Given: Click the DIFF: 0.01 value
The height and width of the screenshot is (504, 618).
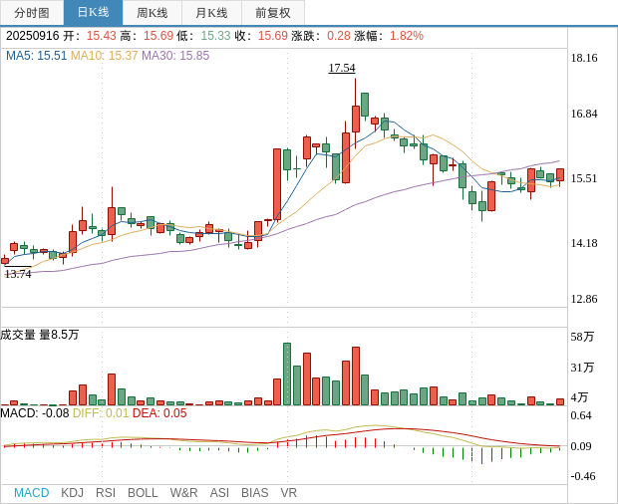Looking at the screenshot, I should (101, 413).
